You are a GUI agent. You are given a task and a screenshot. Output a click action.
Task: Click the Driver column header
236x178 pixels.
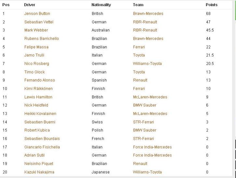coord(30,5)
